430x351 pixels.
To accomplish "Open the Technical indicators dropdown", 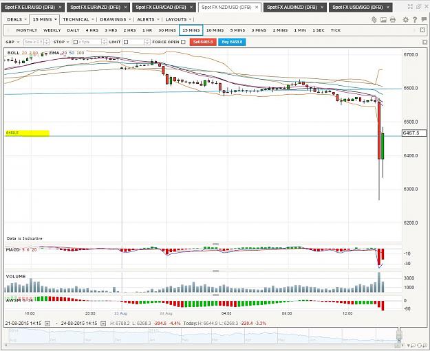I will point(78,19).
